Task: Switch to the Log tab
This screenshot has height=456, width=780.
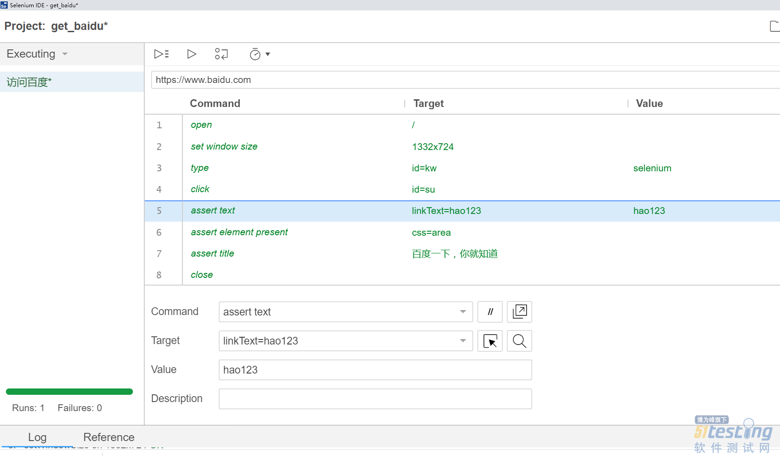Action: pos(37,437)
